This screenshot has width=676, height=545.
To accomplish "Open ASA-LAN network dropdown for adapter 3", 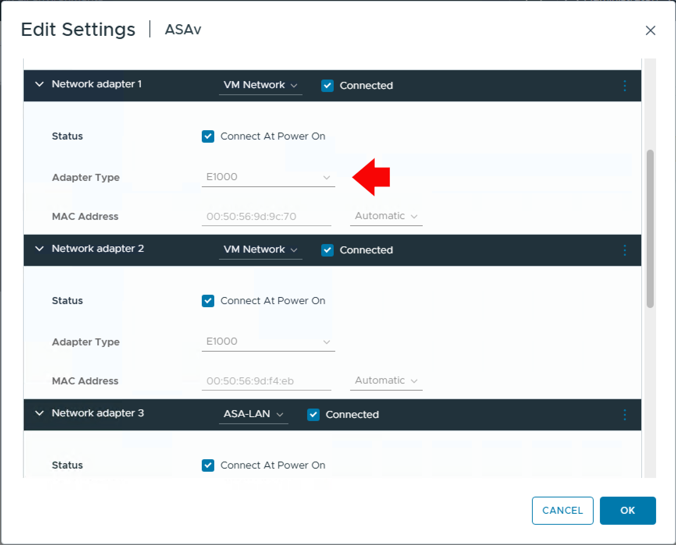I will tap(253, 414).
